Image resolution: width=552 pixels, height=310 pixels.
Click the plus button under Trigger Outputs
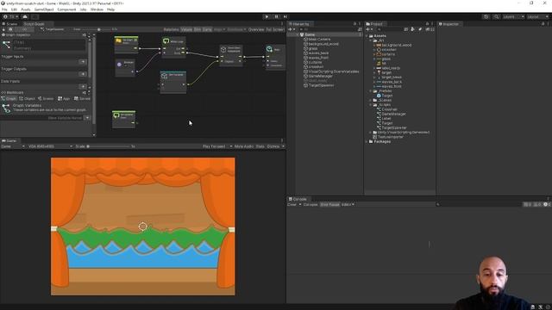(x=83, y=74)
